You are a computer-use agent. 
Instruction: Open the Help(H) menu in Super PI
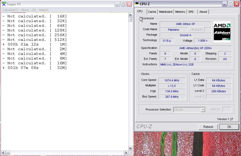[43, 10]
